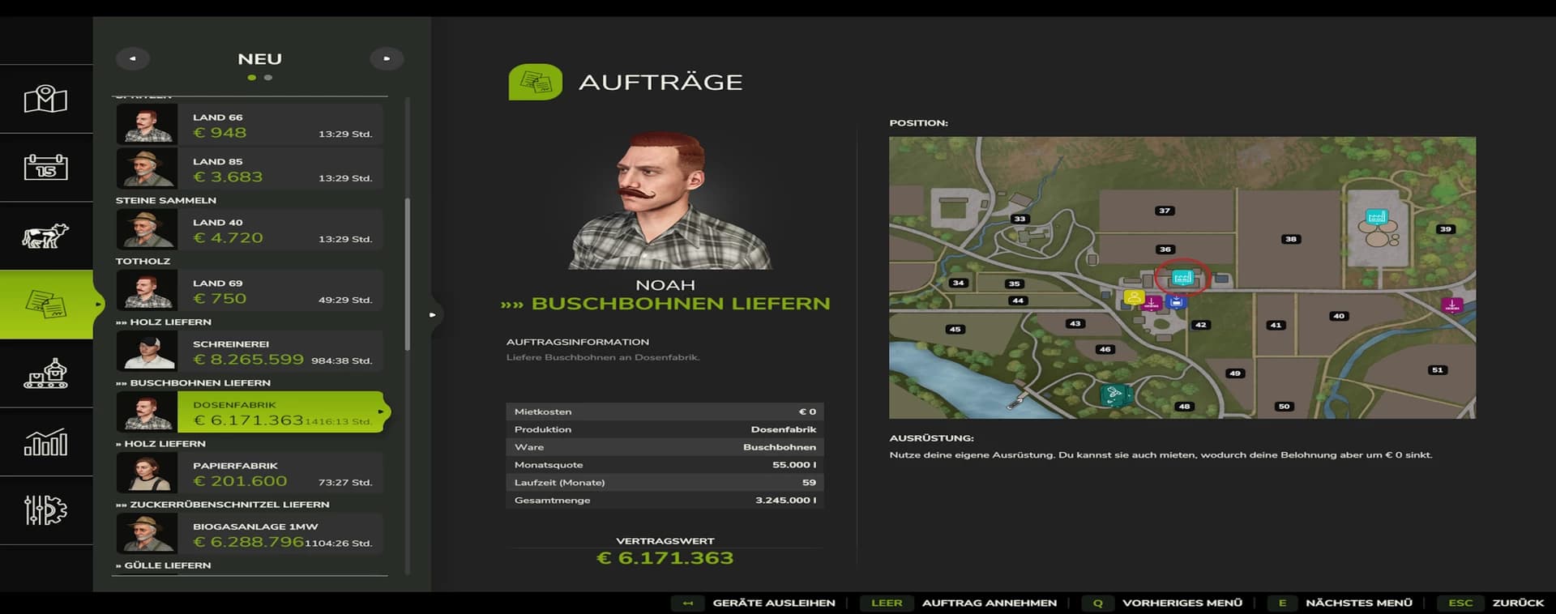Click field number 49 on the map
This screenshot has height=614, width=1556.
coord(1234,373)
